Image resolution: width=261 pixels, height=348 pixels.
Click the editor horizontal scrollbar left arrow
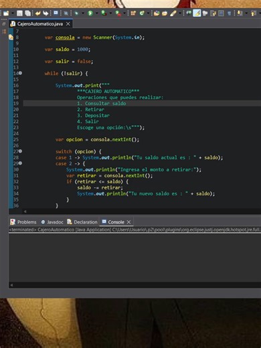(25, 211)
